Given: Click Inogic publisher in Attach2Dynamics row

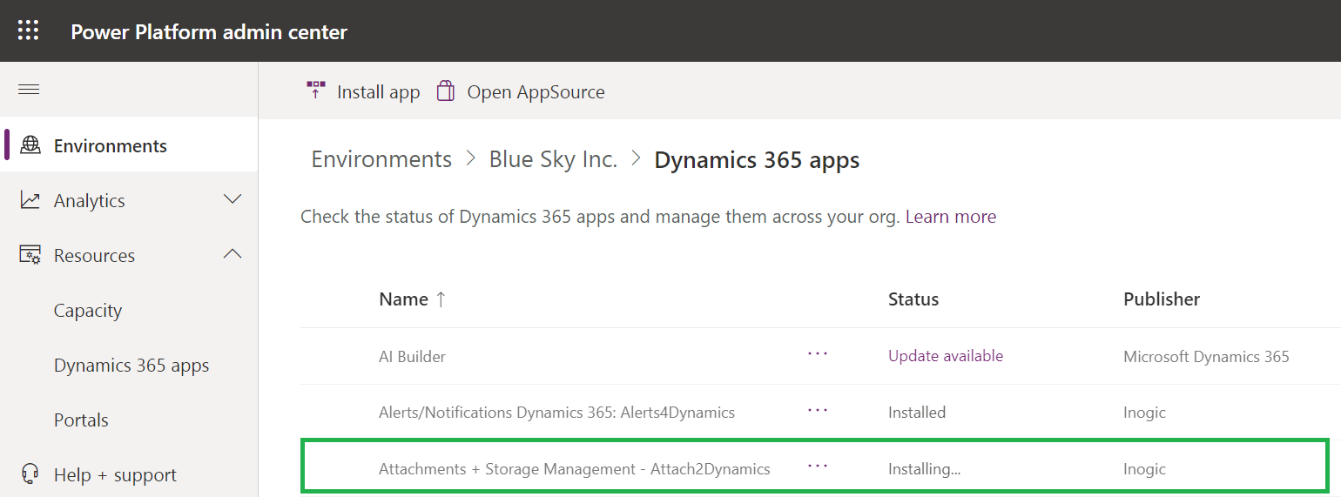Looking at the screenshot, I should coord(1144,469).
